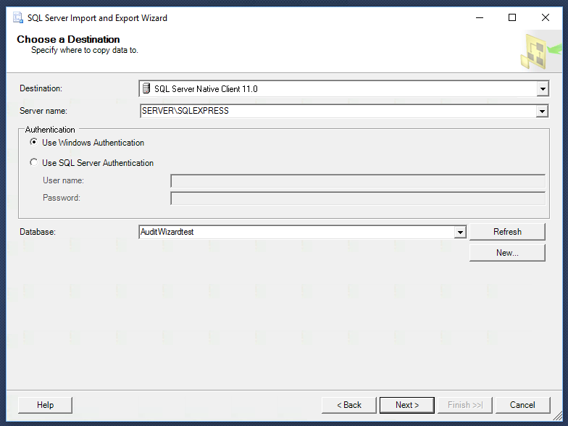568x426 pixels.
Task: Click the SQL Server database icon in Destination field
Action: pyautogui.click(x=146, y=88)
